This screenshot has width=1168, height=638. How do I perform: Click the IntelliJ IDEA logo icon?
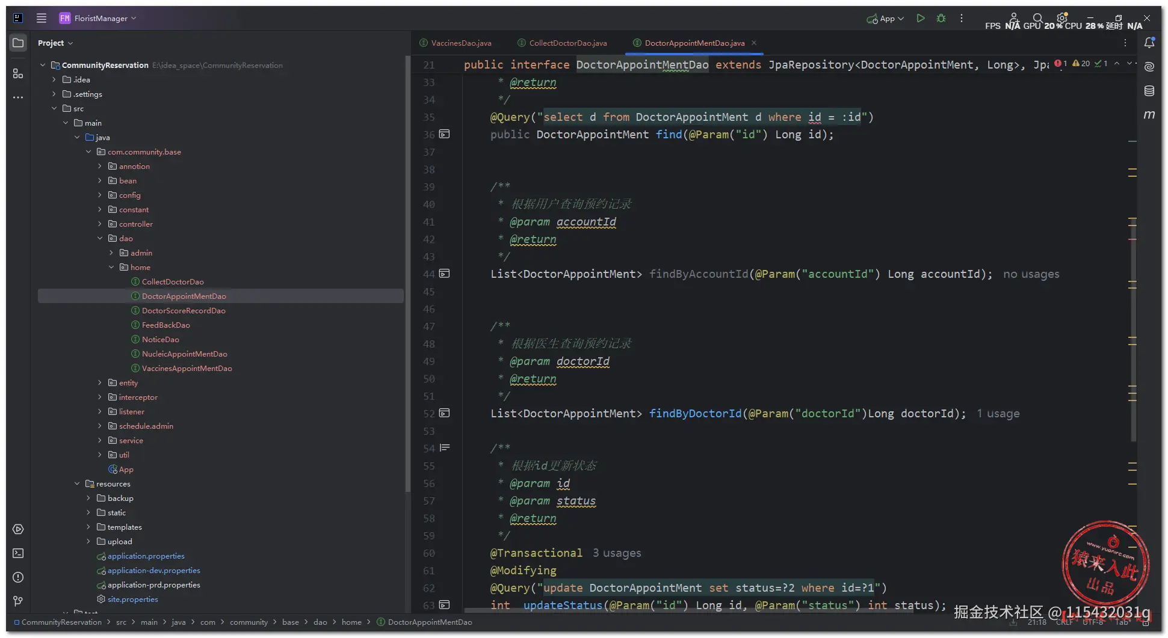pos(18,18)
